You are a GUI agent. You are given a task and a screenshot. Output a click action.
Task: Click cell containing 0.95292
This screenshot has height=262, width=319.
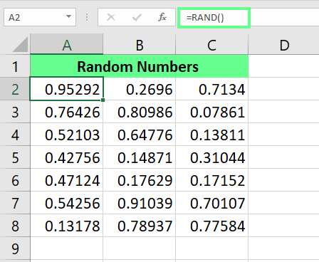(67, 89)
